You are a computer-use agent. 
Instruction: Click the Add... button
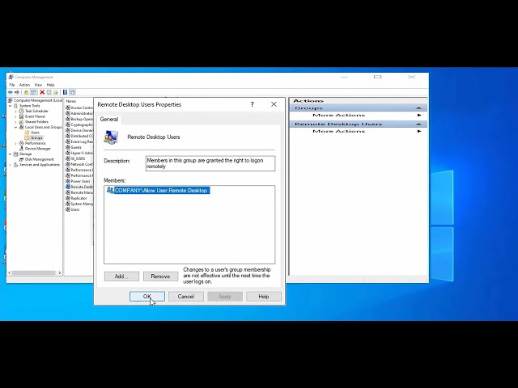(x=121, y=276)
